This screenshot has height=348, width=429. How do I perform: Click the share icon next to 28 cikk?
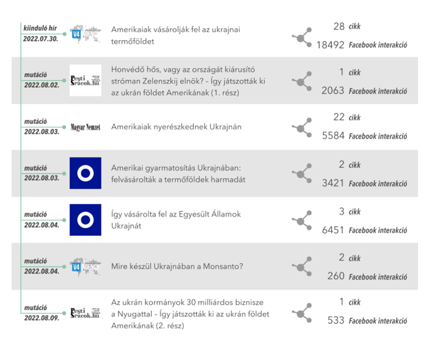302,37
